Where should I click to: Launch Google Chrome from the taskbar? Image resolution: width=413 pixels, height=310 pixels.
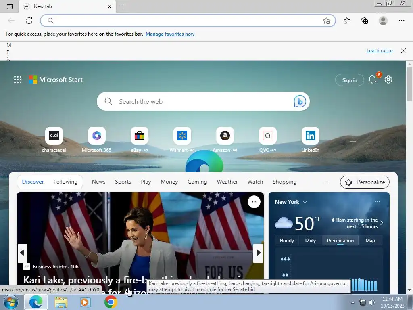coord(111,302)
